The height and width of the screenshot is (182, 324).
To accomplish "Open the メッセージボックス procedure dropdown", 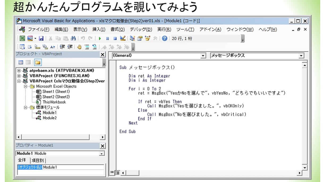I will tap(301, 56).
